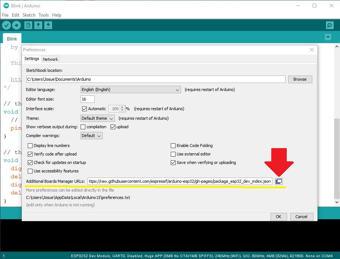Open the Tools menu
The height and width of the screenshot is (259, 340).
pos(44,15)
